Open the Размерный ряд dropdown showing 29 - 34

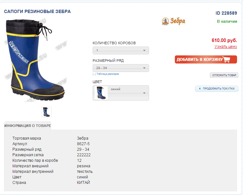(x=121, y=68)
